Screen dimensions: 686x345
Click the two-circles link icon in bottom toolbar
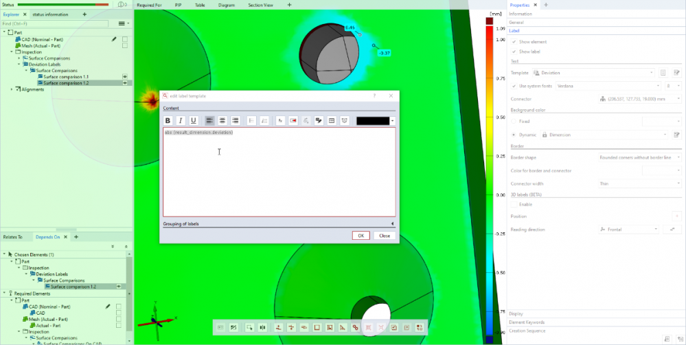click(x=355, y=327)
